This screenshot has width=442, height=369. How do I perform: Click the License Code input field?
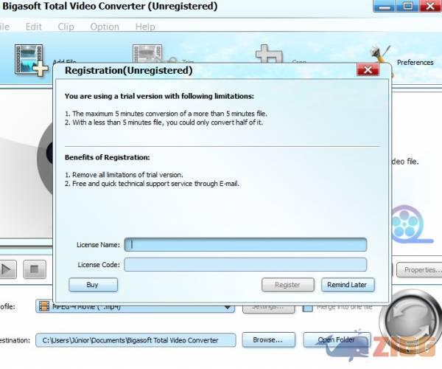pos(245,264)
